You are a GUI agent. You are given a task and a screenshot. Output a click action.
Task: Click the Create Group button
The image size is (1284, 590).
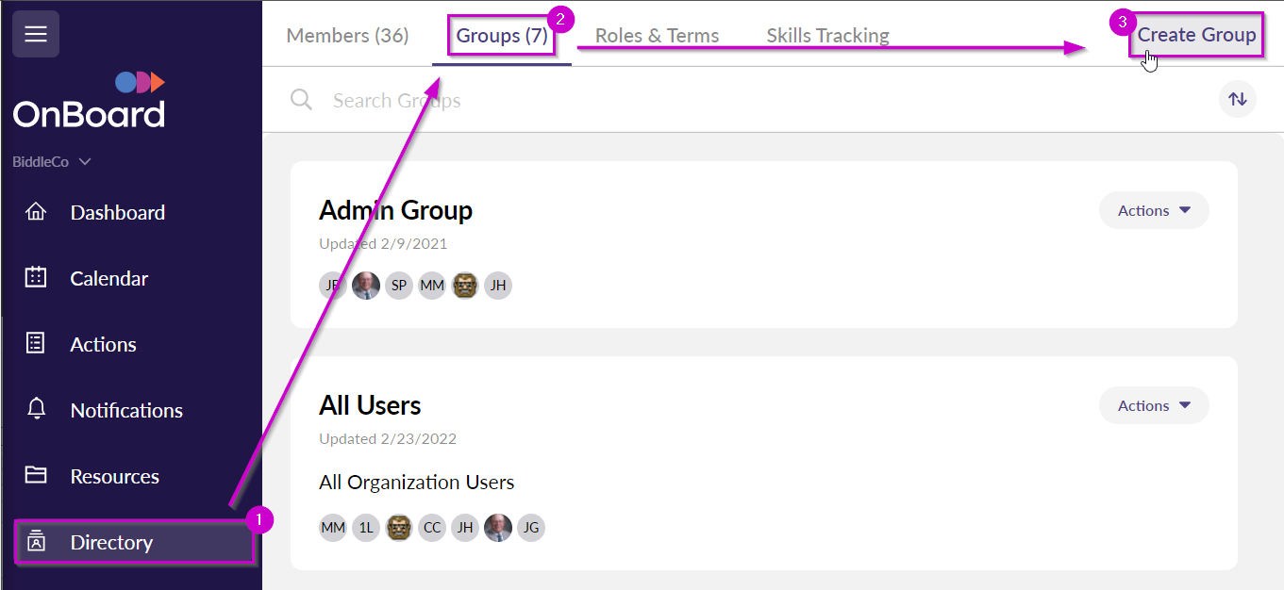(x=1195, y=34)
